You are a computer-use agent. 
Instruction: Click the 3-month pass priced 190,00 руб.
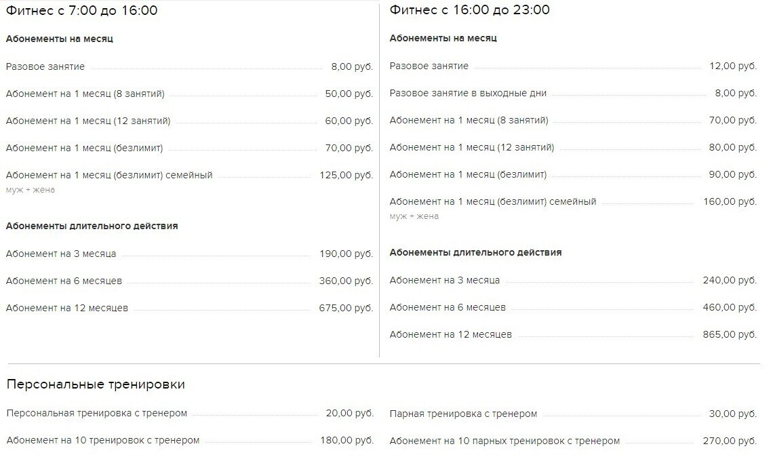point(61,254)
